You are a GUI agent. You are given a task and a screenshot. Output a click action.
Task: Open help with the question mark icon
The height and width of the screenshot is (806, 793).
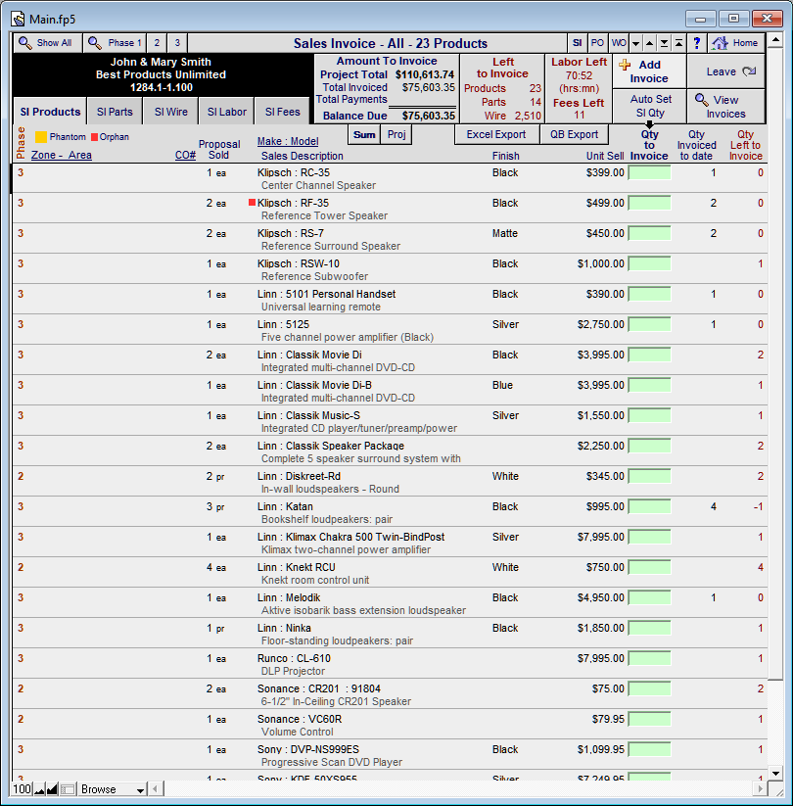tap(697, 43)
